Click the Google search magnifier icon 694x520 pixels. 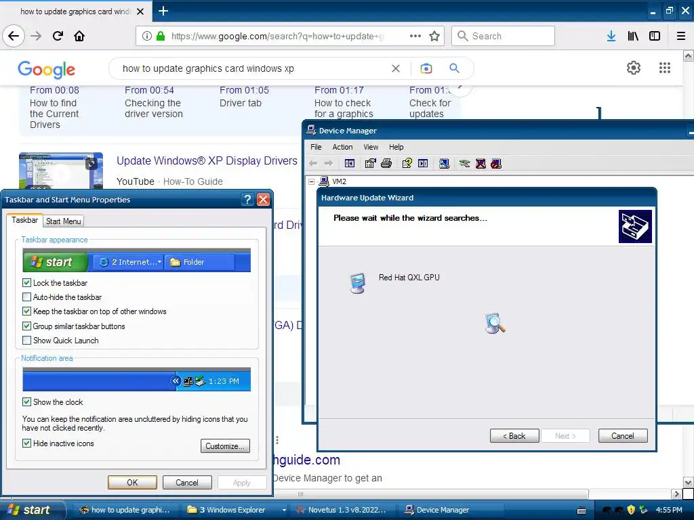(x=454, y=68)
